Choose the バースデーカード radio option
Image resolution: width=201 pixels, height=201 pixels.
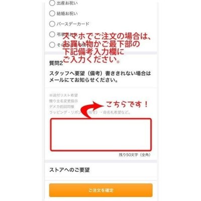(x=52, y=24)
